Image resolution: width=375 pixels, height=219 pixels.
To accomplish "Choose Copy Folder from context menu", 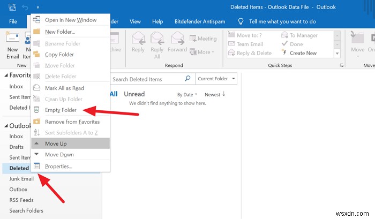I will pos(70,55).
